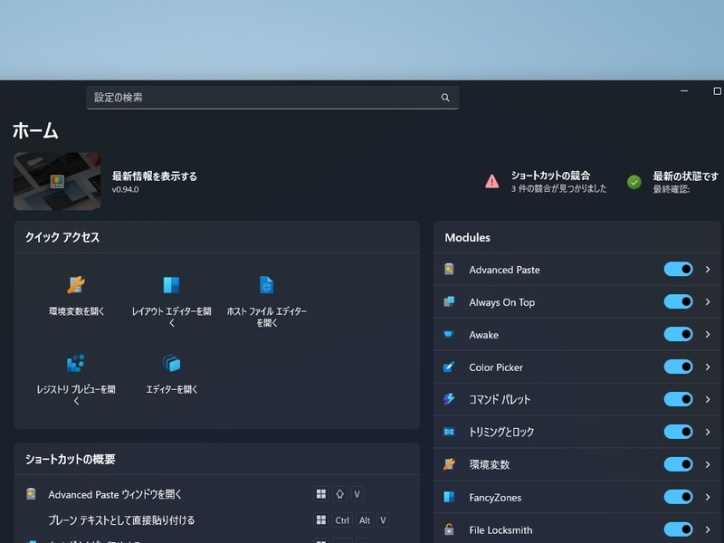Click the Always On Top module icon
The width and height of the screenshot is (724, 543).
(449, 301)
